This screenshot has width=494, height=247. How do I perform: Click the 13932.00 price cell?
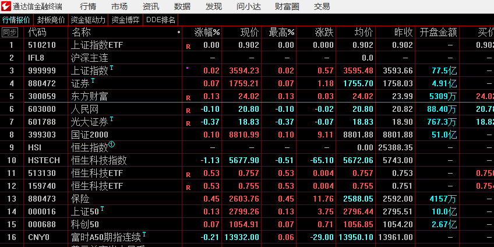click(242, 237)
